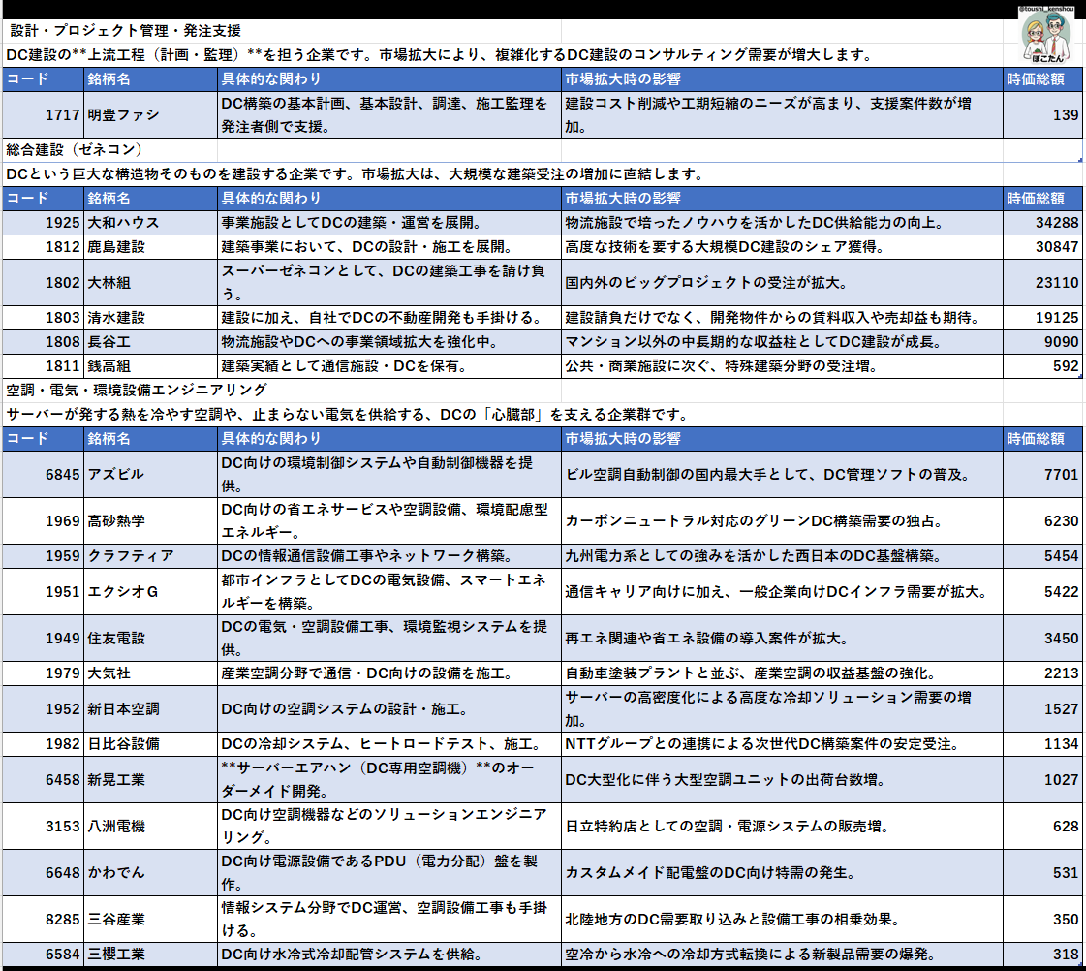Click the cell DC大型化に伴う大型空調ユニットの出荷台数増。
1086x971 pixels.
point(782,780)
